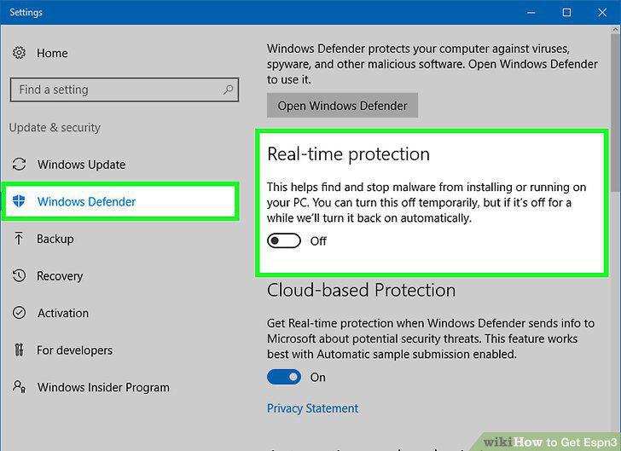Open the Recovery section

pos(61,276)
